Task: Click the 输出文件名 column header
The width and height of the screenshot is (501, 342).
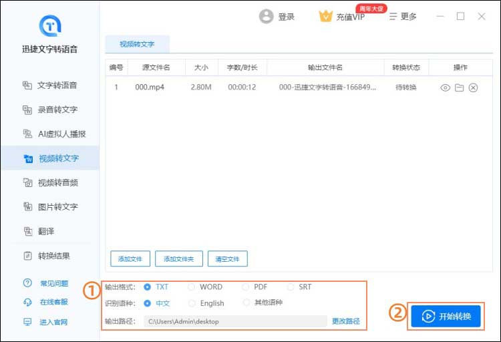Action: 325,67
